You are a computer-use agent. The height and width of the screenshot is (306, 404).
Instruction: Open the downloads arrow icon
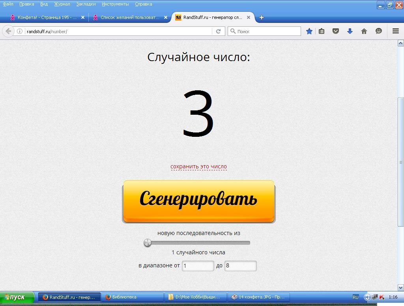pyautogui.click(x=350, y=31)
